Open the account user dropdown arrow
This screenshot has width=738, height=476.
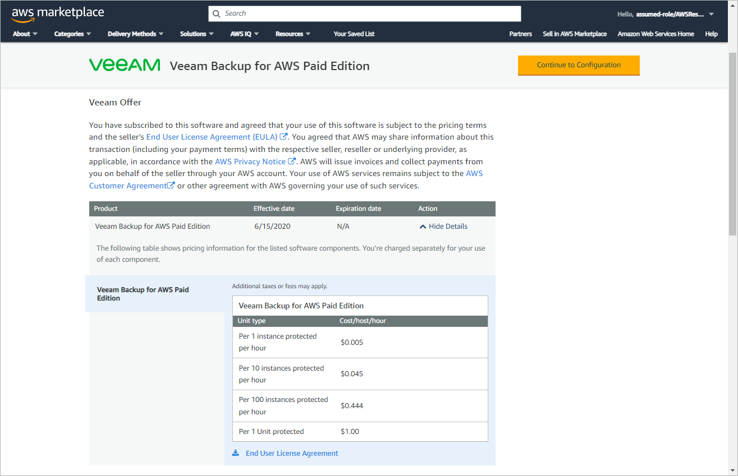(712, 14)
